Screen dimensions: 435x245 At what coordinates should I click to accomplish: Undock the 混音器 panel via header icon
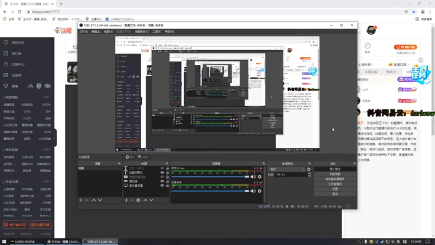click(x=264, y=164)
